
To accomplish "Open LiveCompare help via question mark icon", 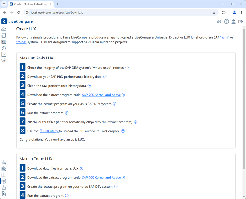I will pyautogui.click(x=226, y=21).
